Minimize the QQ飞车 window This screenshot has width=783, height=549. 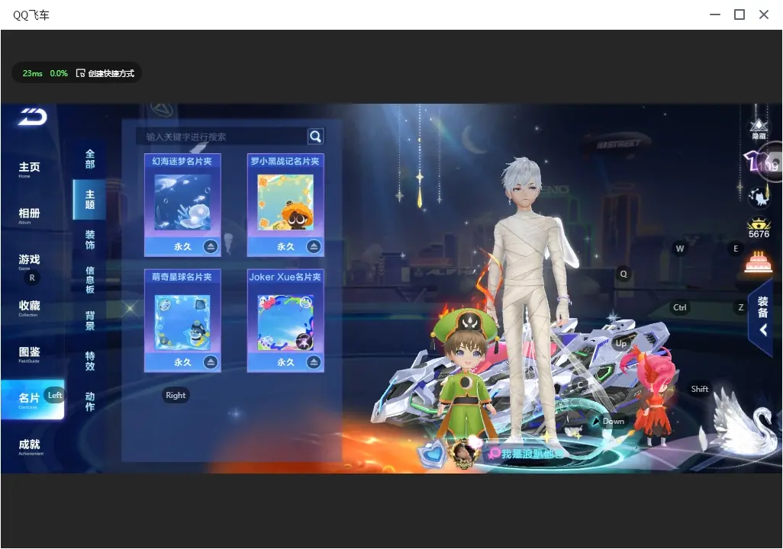click(x=715, y=15)
